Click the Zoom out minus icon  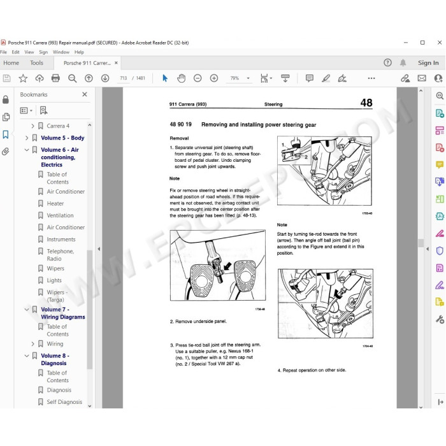[x=198, y=78]
